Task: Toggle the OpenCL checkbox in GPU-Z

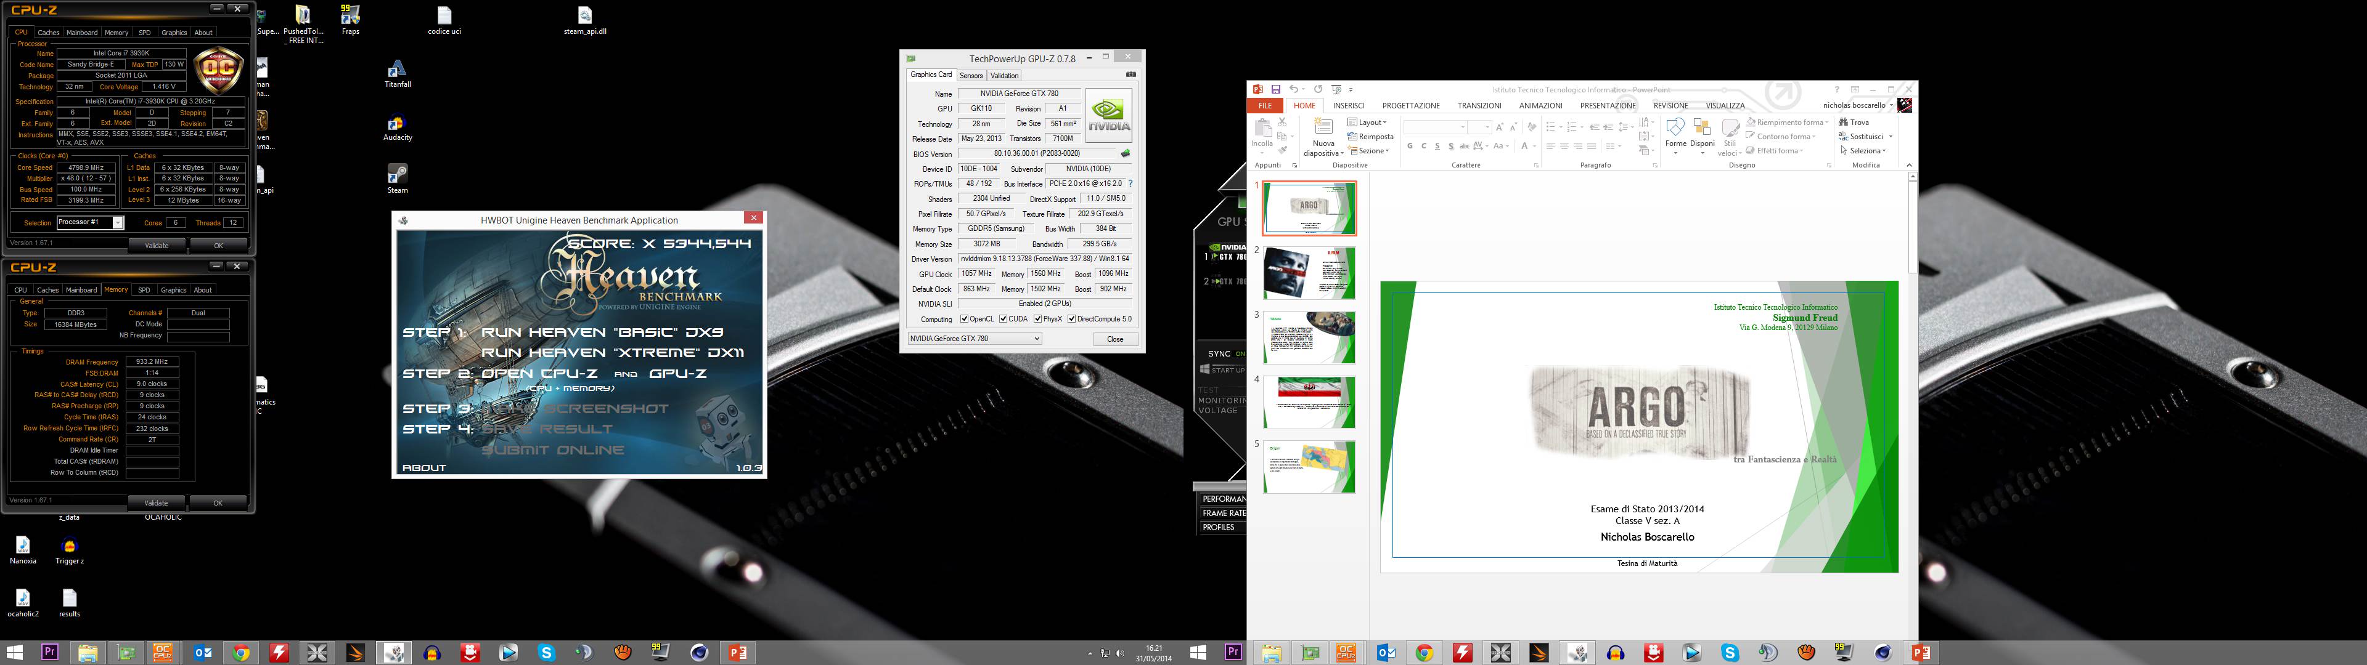Action: 964,320
